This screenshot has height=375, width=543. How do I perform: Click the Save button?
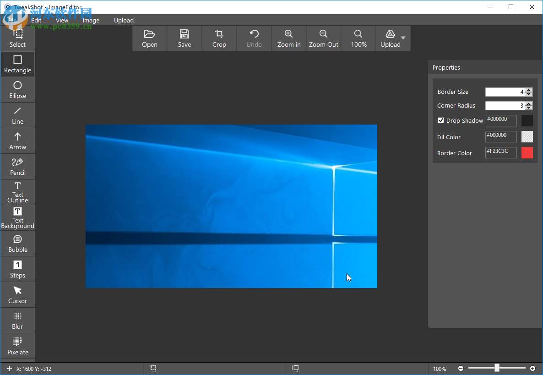pyautogui.click(x=184, y=38)
